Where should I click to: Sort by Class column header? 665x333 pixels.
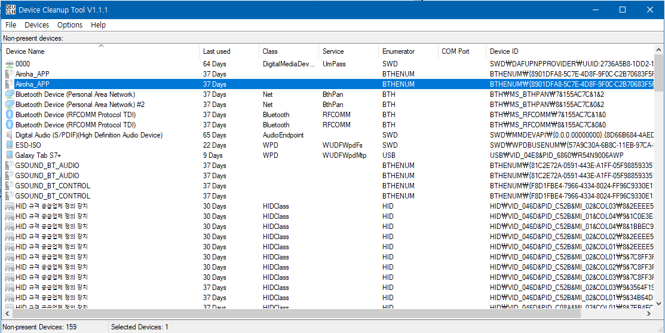[x=289, y=51]
